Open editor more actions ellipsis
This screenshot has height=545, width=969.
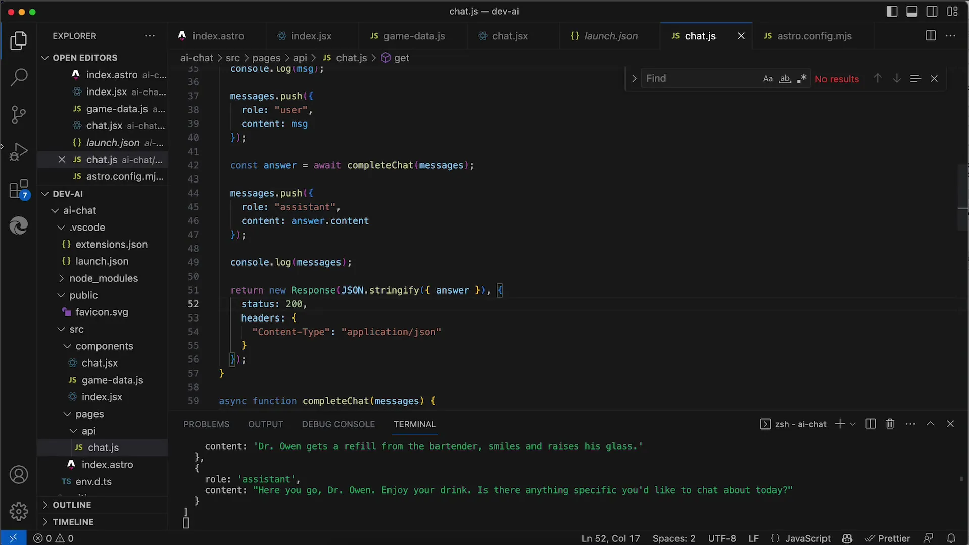[950, 36]
